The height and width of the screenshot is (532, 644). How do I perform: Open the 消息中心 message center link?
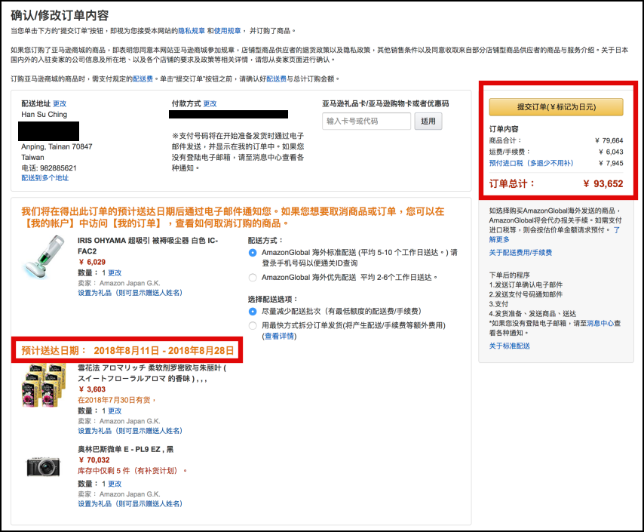click(x=600, y=323)
